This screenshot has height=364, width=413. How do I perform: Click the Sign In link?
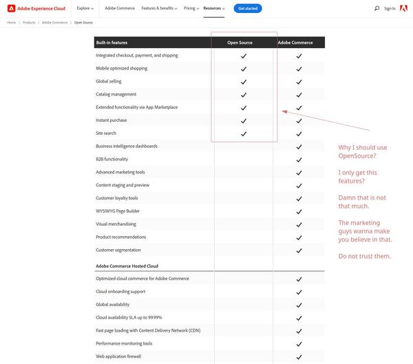pos(390,8)
